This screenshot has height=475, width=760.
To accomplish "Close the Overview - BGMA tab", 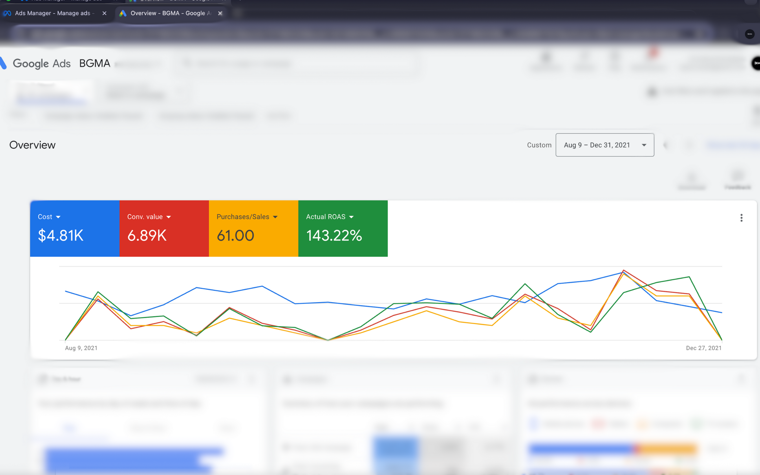I will 220,13.
